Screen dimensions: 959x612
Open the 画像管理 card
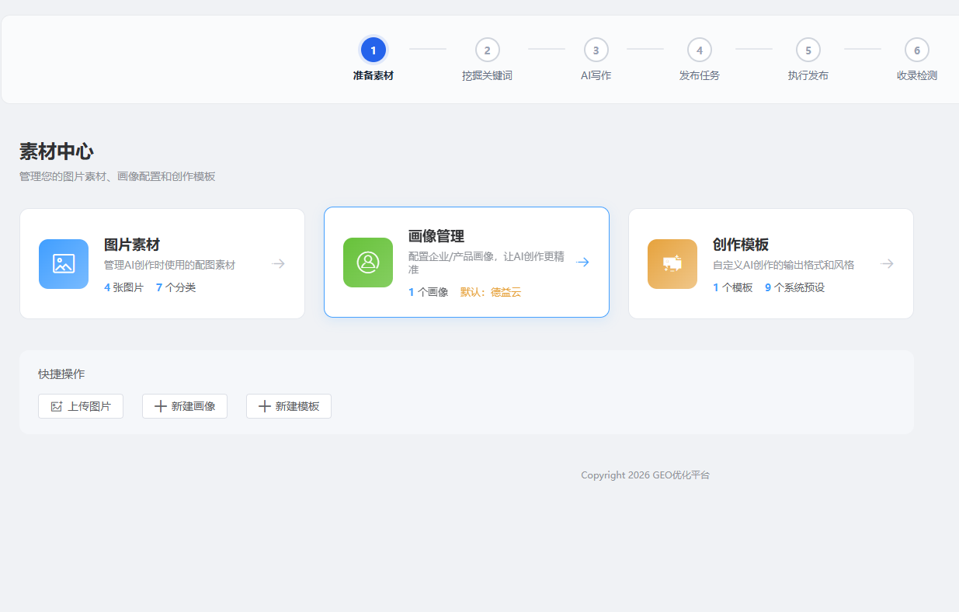466,262
